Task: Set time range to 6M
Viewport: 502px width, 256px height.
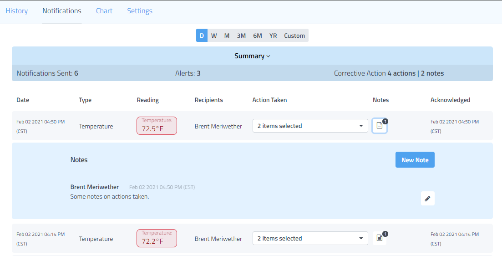Action: [258, 36]
